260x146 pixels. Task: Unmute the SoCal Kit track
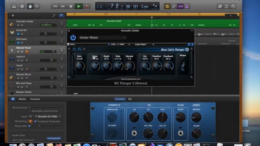pos(18,34)
